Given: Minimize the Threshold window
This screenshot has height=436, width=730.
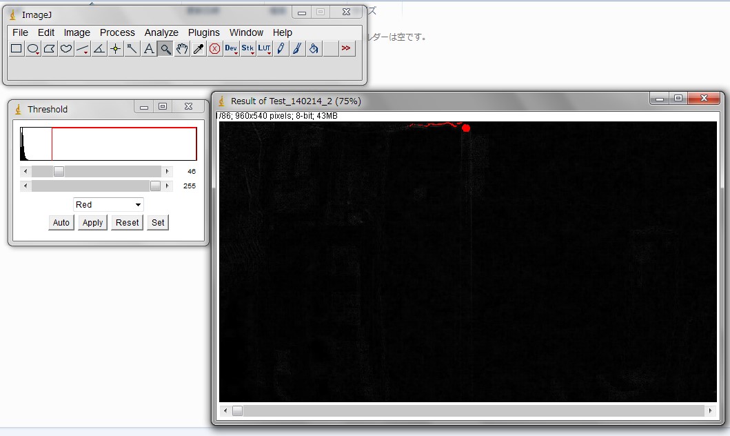Looking at the screenshot, I should click(x=144, y=107).
